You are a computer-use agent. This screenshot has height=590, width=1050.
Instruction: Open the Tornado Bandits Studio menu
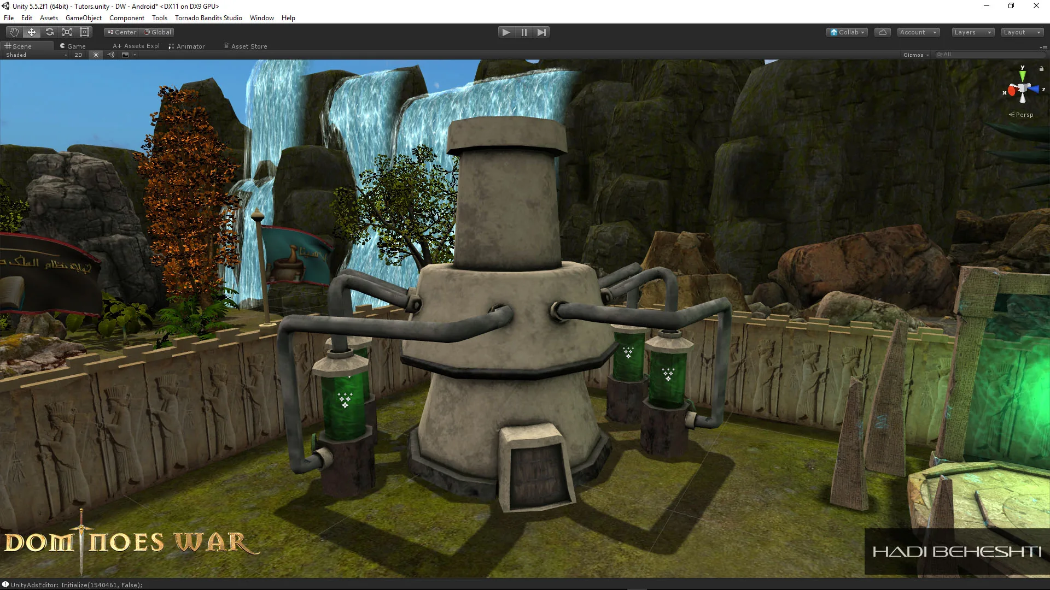[208, 18]
